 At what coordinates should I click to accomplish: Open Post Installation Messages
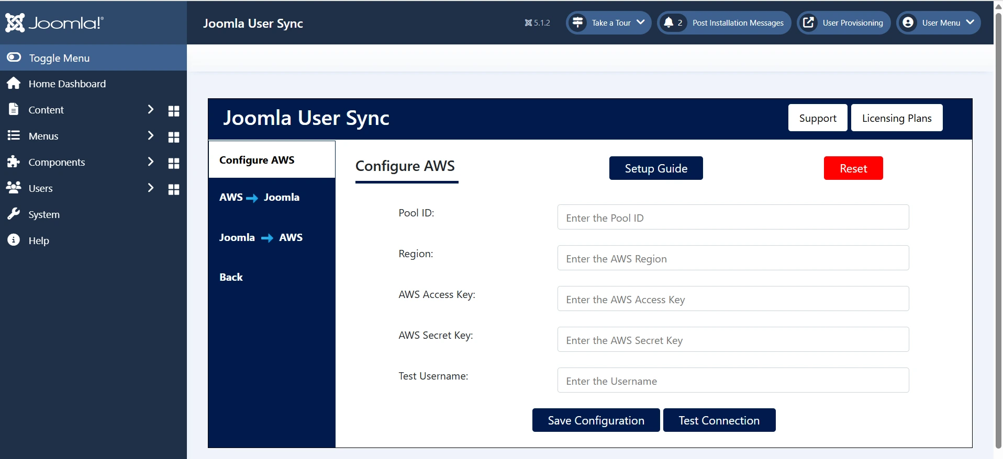(725, 22)
